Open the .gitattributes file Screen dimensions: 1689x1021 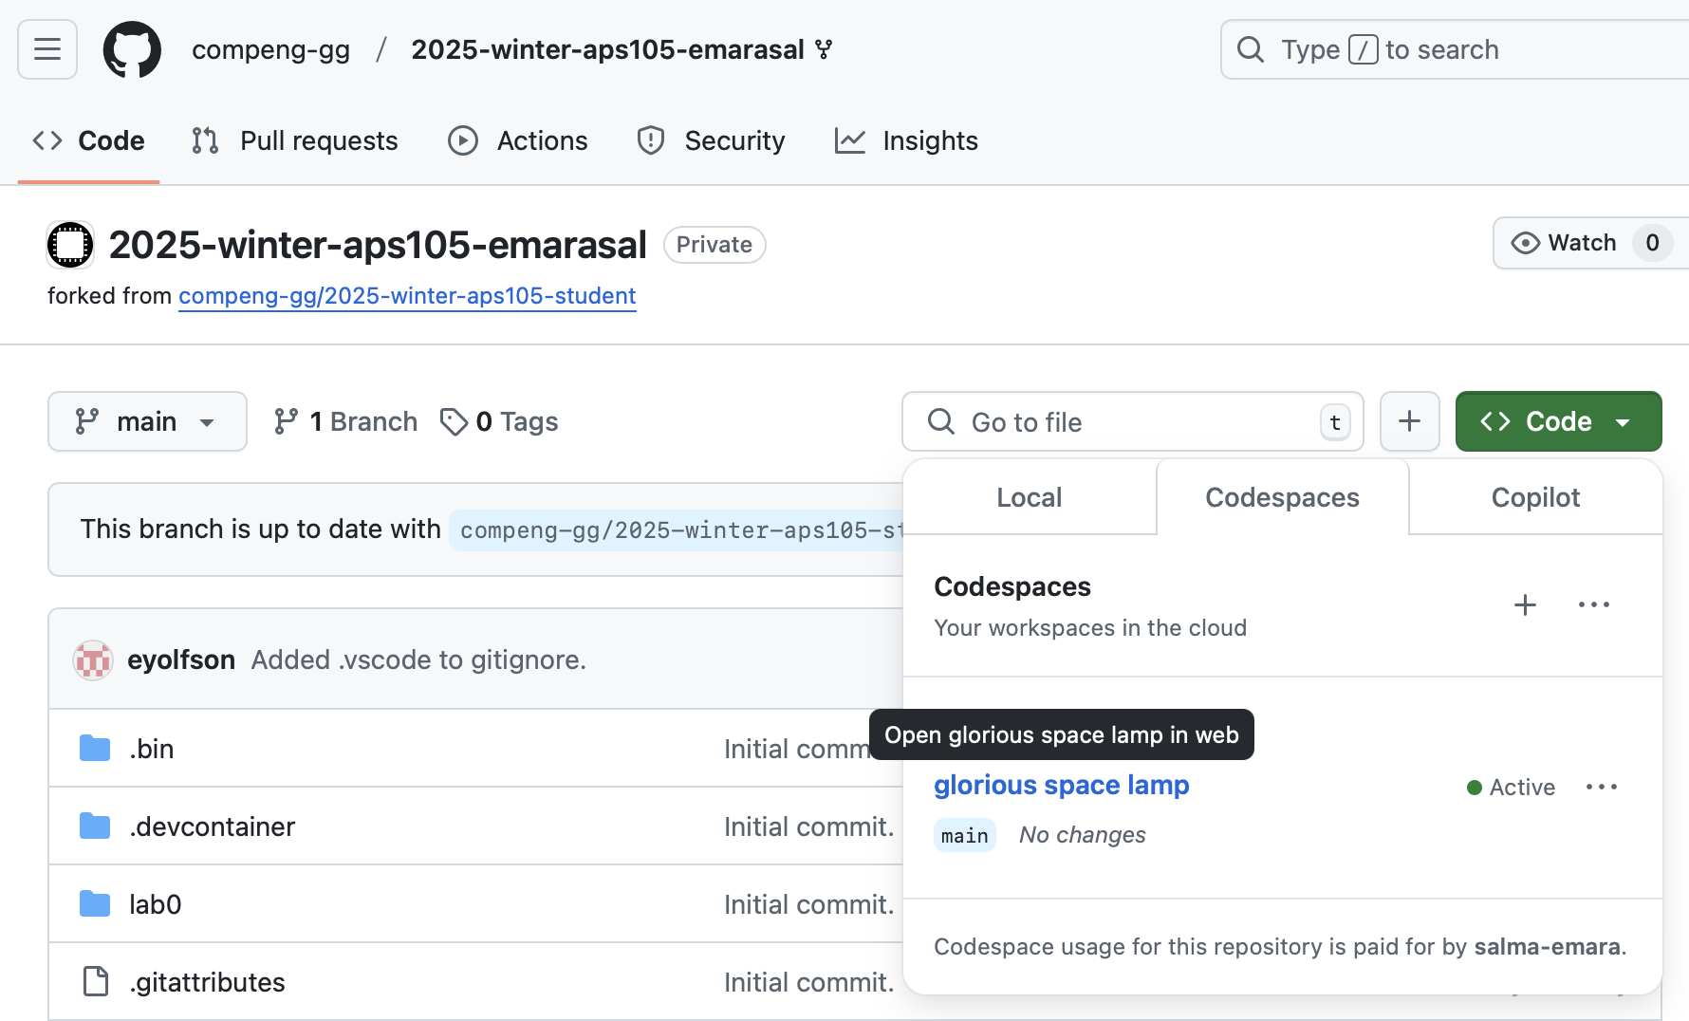[x=207, y=982]
